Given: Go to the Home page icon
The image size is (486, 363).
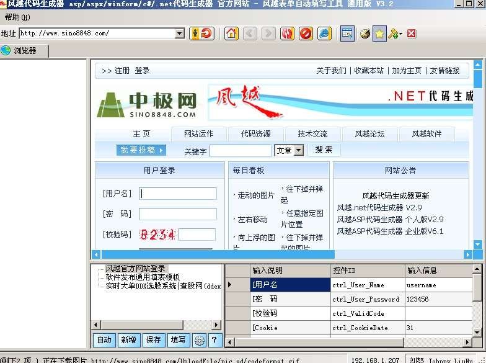Looking at the screenshot, I should (x=232, y=34).
